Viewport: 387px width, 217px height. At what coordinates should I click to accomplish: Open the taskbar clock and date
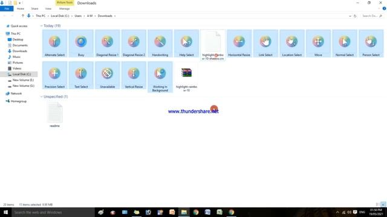pyautogui.click(x=376, y=212)
